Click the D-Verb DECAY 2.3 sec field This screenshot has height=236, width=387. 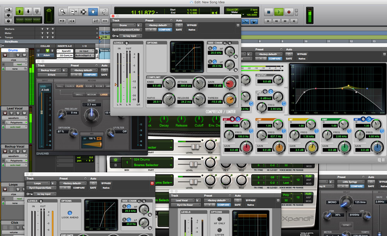(x=92, y=104)
